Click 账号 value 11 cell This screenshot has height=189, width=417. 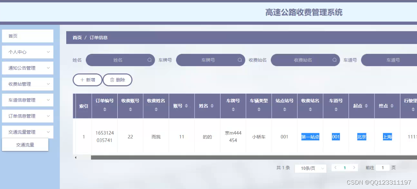point(182,137)
